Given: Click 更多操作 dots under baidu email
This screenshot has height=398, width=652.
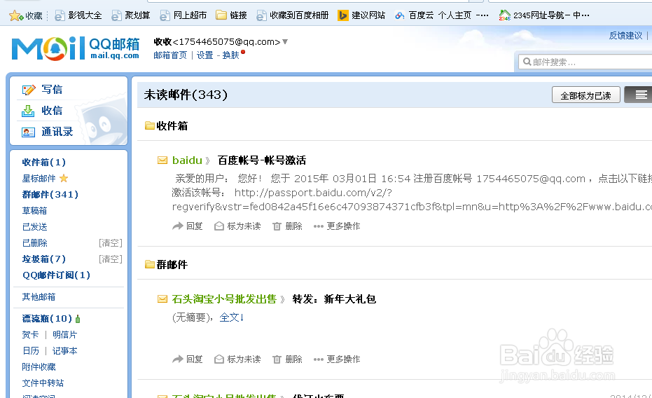Looking at the screenshot, I should click(x=319, y=226).
